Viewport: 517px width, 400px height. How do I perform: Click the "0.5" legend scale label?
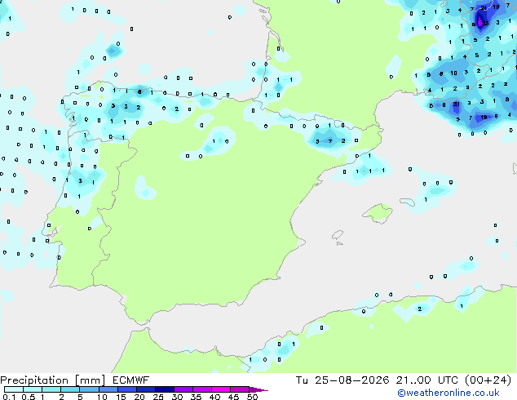[29, 397]
